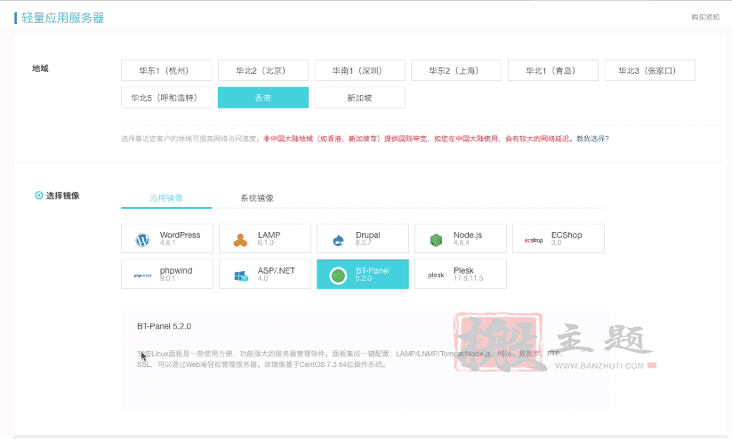732x439 pixels.
Task: Choose the 华北3（张家口） region
Action: coord(649,70)
